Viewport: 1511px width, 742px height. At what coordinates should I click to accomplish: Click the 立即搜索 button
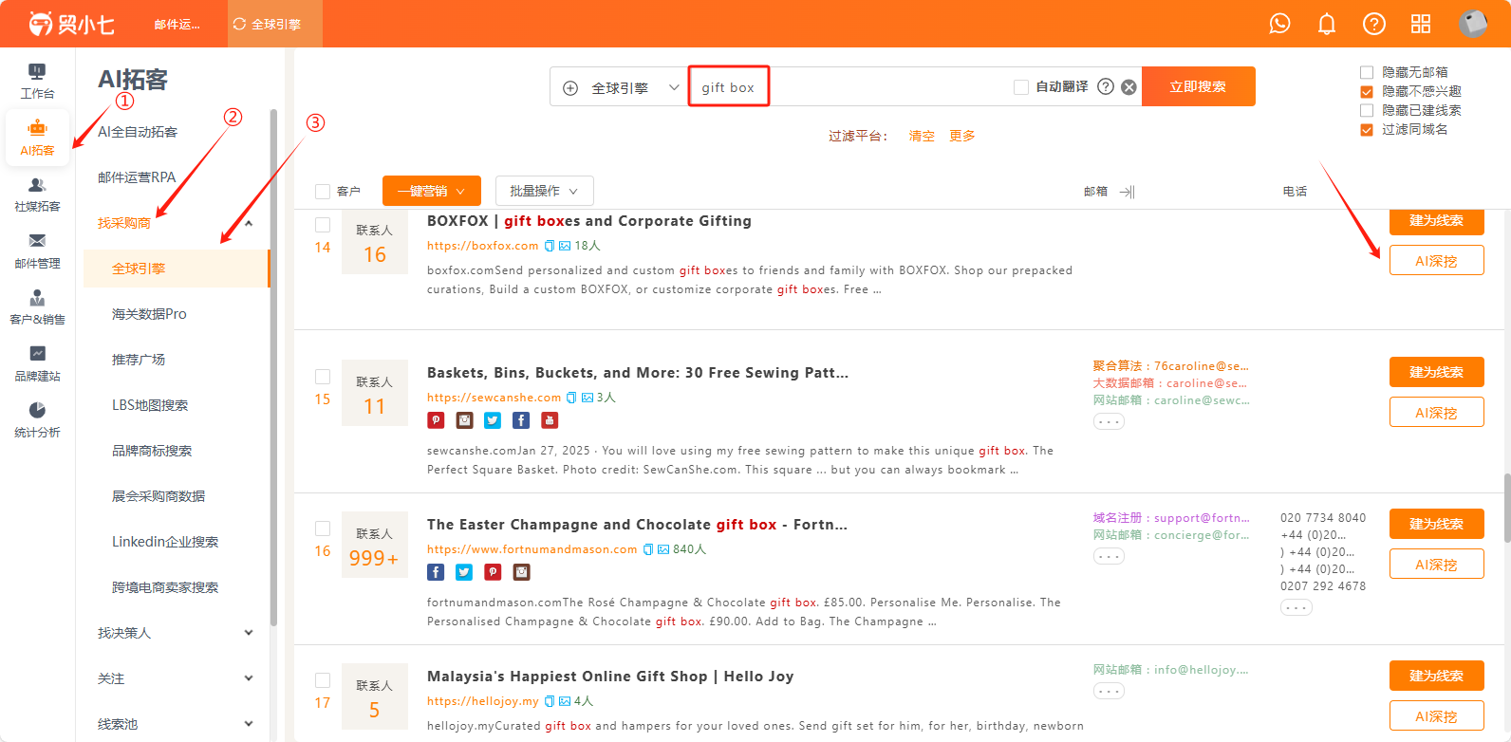[1198, 86]
